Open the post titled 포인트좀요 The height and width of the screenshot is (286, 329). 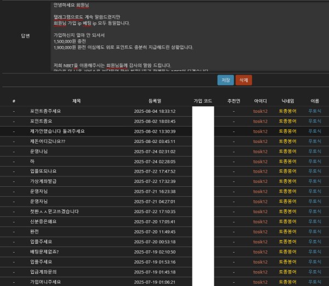41,121
